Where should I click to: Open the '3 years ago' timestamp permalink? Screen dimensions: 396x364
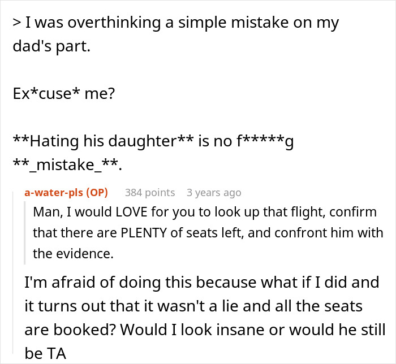click(214, 193)
